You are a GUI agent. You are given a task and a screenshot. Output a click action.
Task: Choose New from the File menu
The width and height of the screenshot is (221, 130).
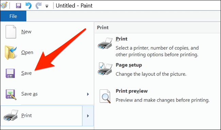coord(26,32)
